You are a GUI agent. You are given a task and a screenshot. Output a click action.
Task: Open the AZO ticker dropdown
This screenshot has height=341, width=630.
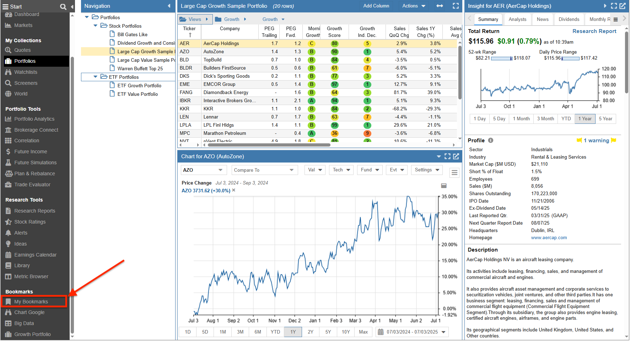click(x=203, y=170)
